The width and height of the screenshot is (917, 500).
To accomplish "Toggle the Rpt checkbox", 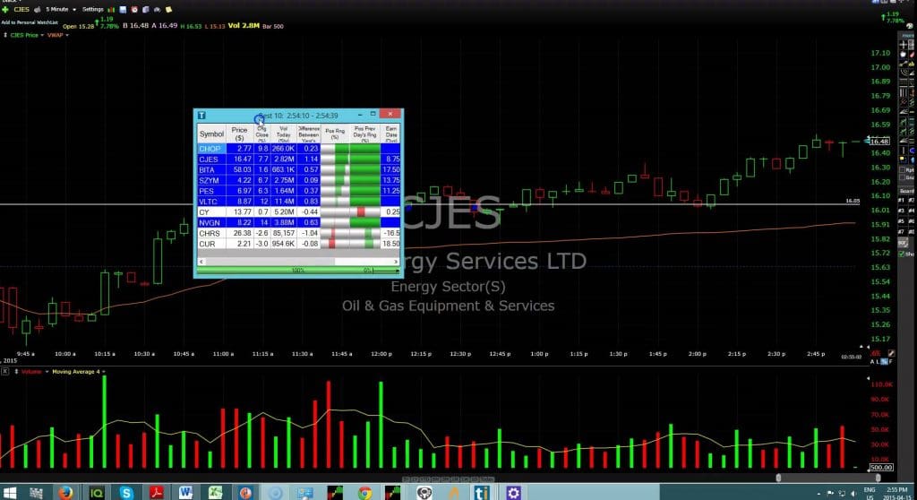I will (903, 169).
